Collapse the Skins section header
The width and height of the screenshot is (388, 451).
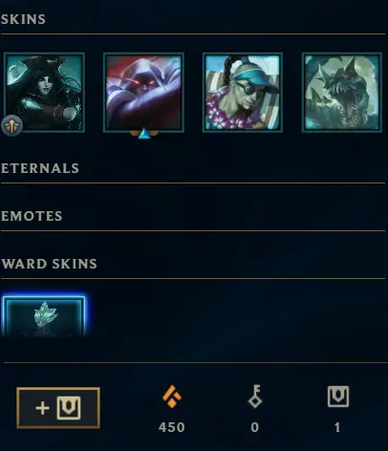coord(23,19)
